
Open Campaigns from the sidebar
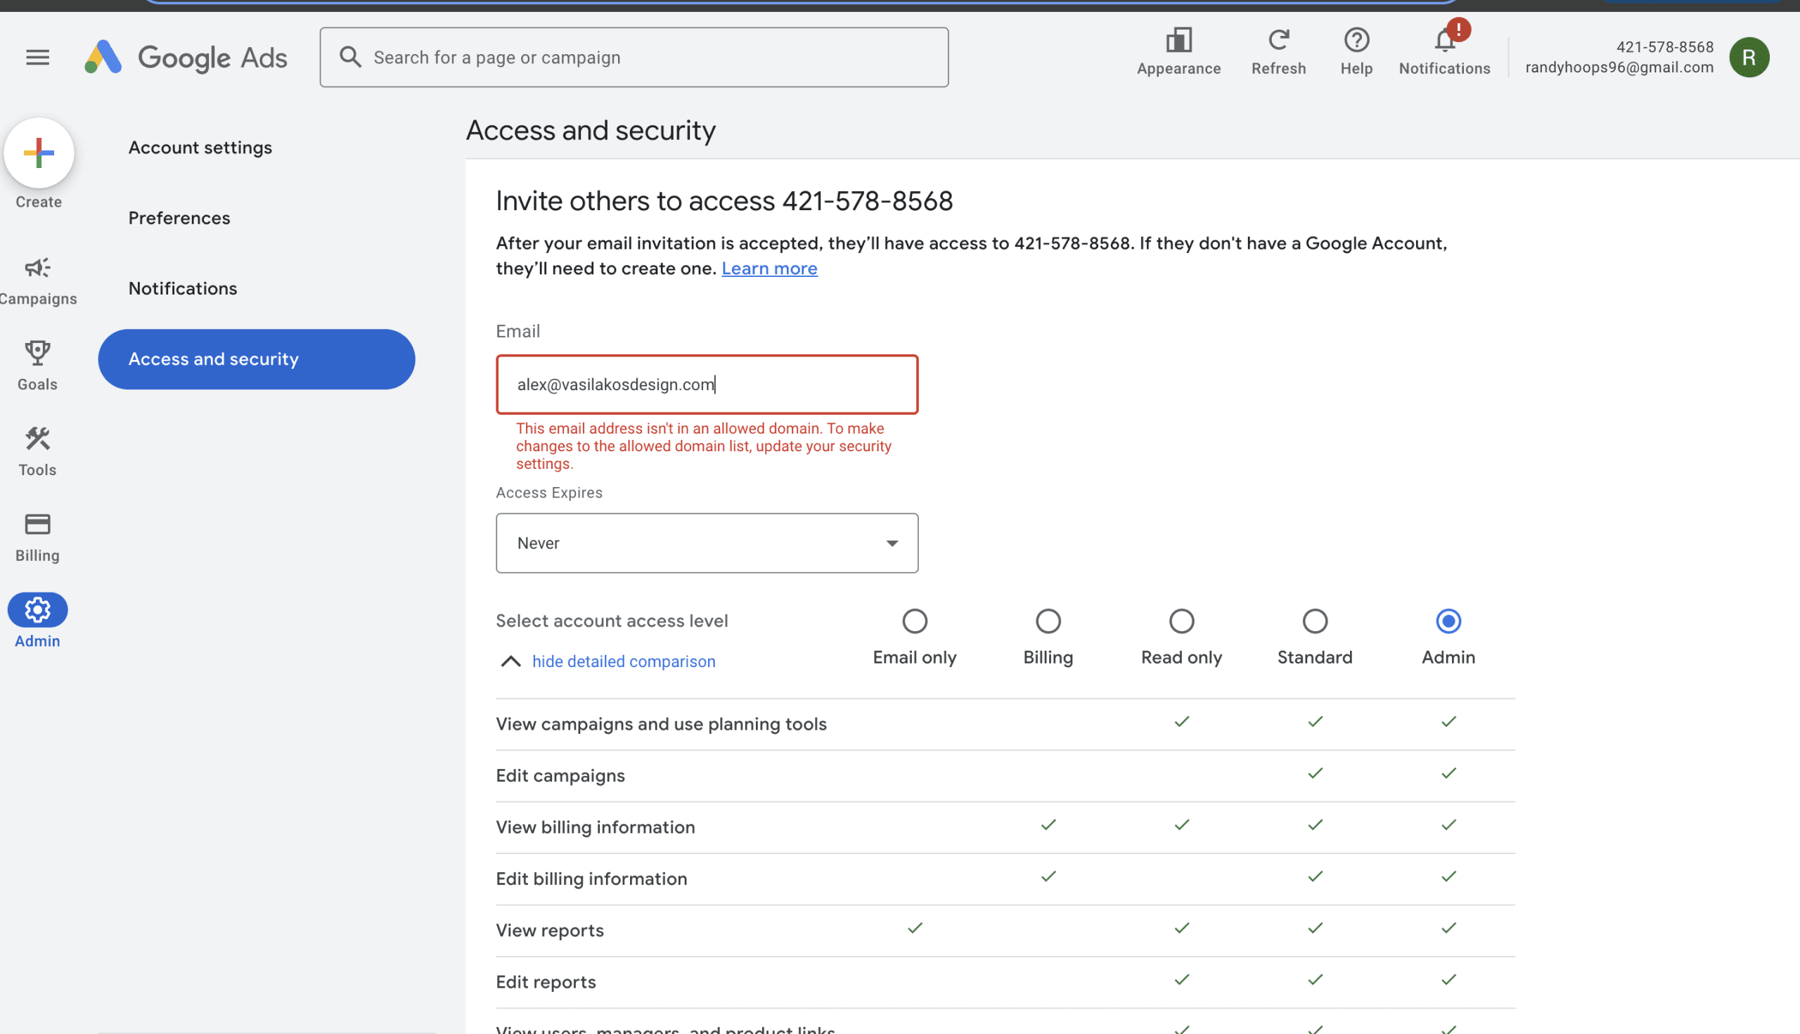point(38,269)
